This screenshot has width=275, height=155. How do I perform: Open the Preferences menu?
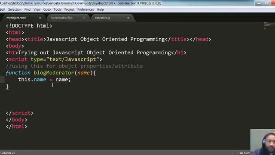[86, 9]
